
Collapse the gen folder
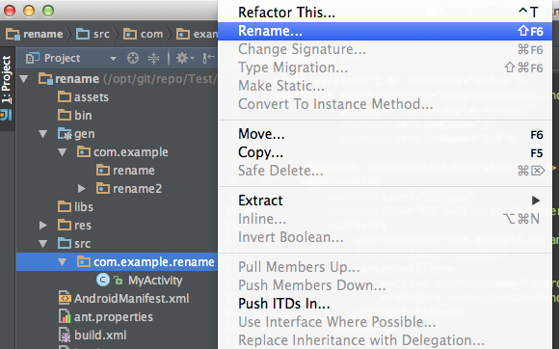click(43, 134)
